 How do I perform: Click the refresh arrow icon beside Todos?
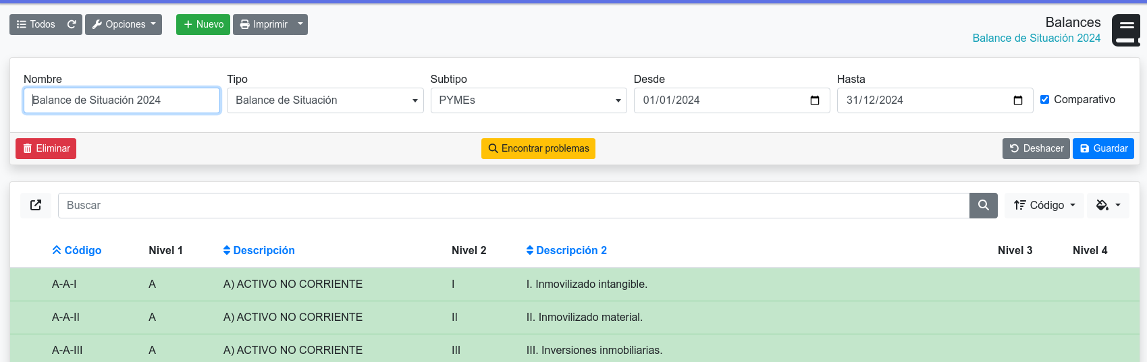coord(72,24)
